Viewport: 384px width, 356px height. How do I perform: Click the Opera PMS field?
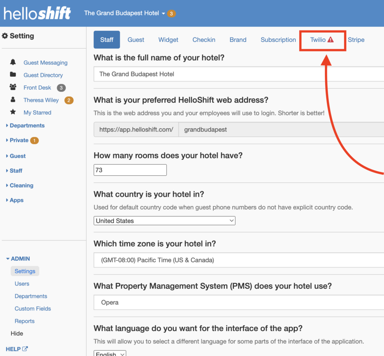239,303
